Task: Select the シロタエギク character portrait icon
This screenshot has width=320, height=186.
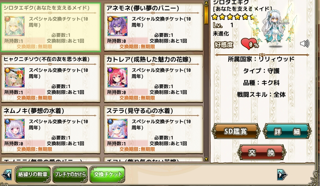Action: [x=15, y=26]
